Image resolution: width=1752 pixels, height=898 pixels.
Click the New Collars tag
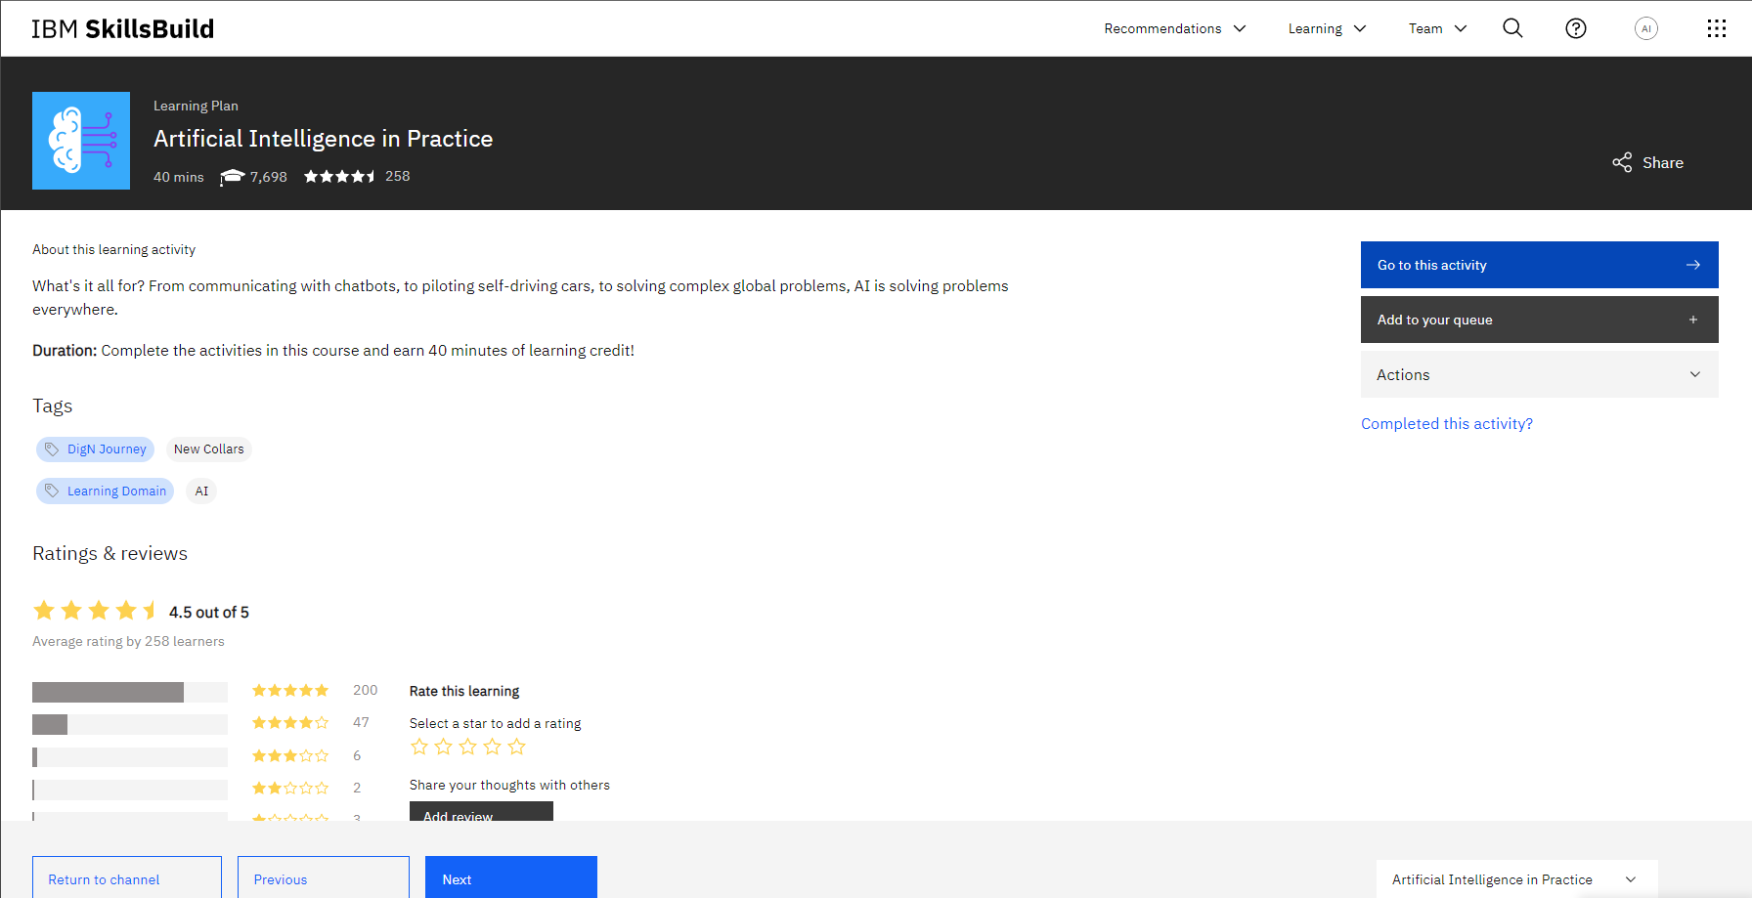(209, 449)
